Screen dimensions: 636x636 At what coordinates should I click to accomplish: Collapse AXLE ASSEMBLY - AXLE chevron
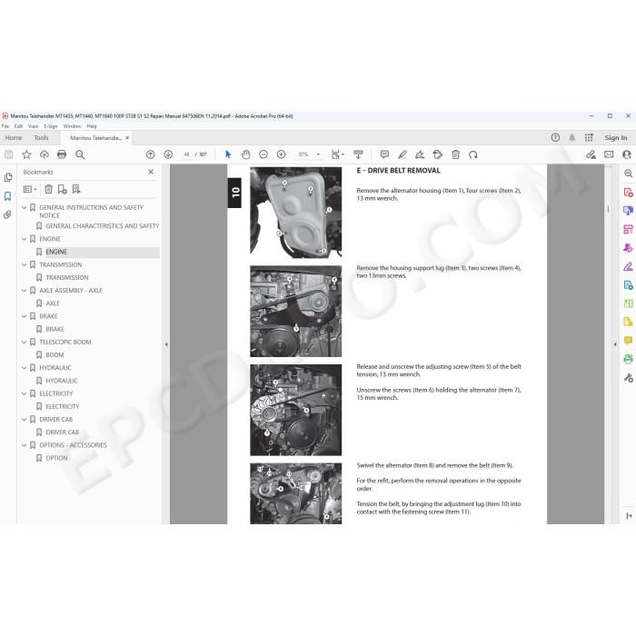24,291
